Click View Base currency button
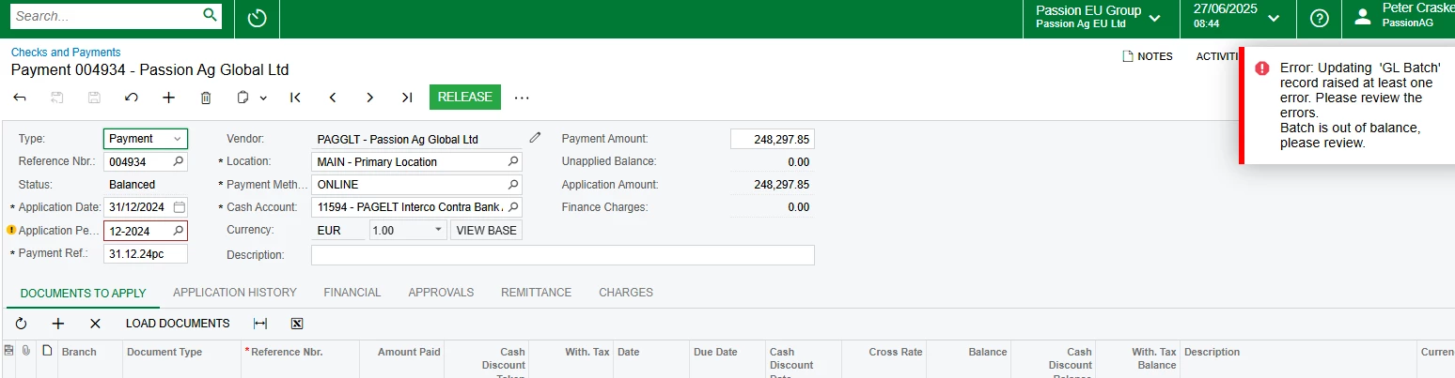 pyautogui.click(x=487, y=230)
